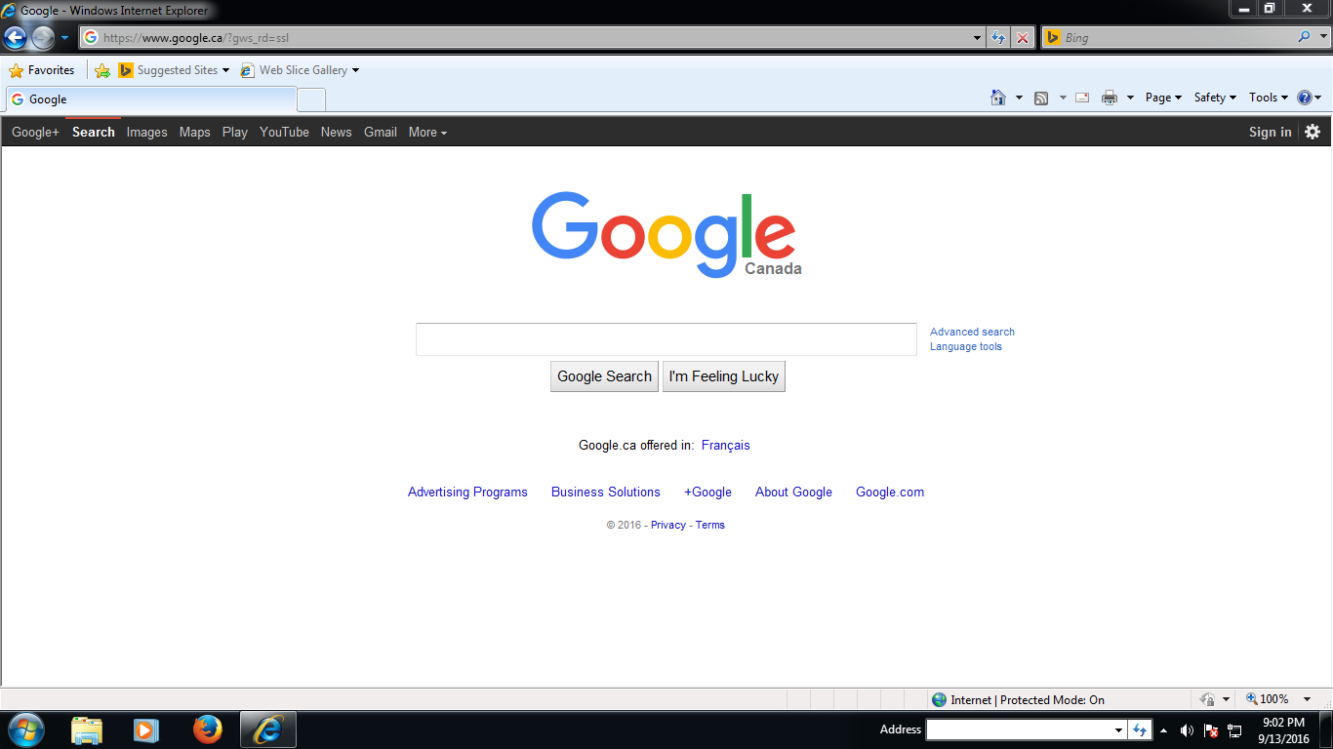Expand the zoom level 100% dropdown
Viewport: 1333px width, 749px height.
click(x=1308, y=699)
